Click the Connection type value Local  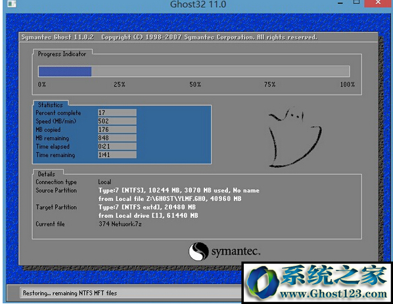coord(104,182)
